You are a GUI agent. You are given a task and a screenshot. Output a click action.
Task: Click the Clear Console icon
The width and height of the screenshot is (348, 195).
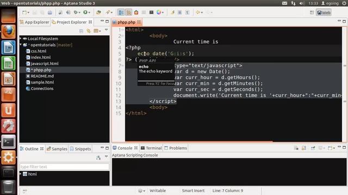pyautogui.click(x=296, y=148)
